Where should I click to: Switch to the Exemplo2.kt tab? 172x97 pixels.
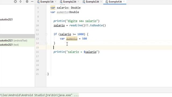pyautogui.click(x=70, y=2)
